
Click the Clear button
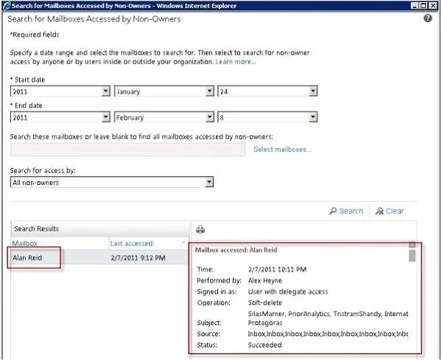click(x=390, y=211)
